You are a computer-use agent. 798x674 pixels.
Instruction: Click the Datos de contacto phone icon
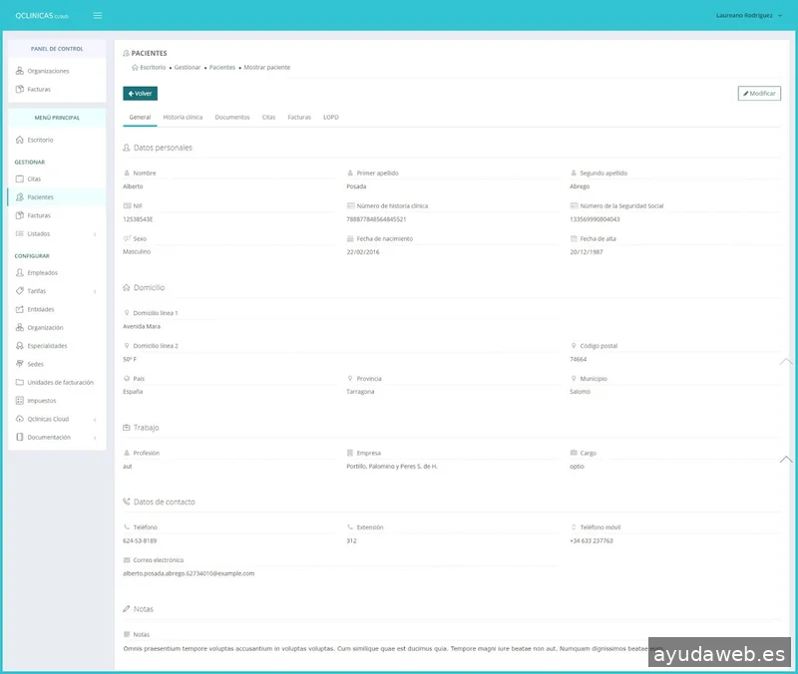[x=127, y=503]
